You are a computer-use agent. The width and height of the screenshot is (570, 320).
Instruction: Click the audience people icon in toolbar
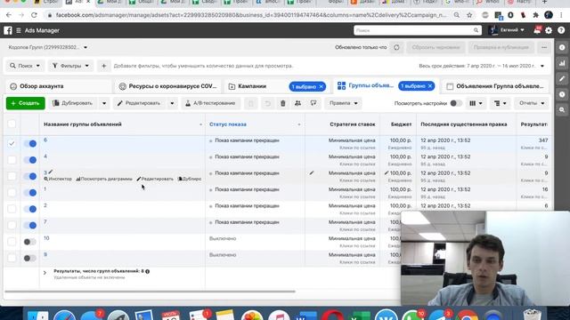click(x=297, y=103)
